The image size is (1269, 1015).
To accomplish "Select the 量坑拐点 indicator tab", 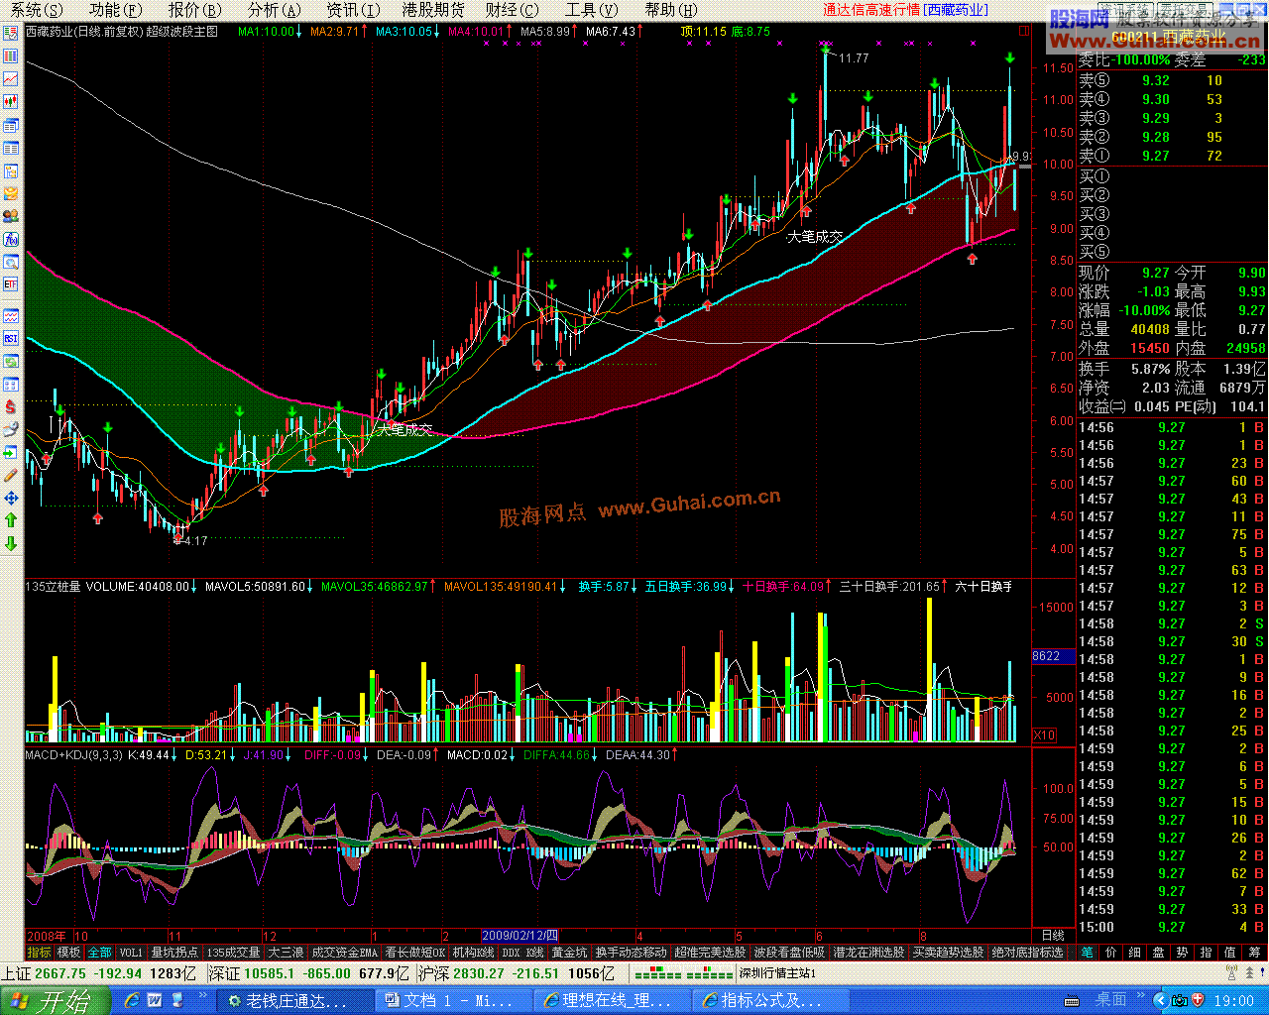I will click(x=174, y=953).
